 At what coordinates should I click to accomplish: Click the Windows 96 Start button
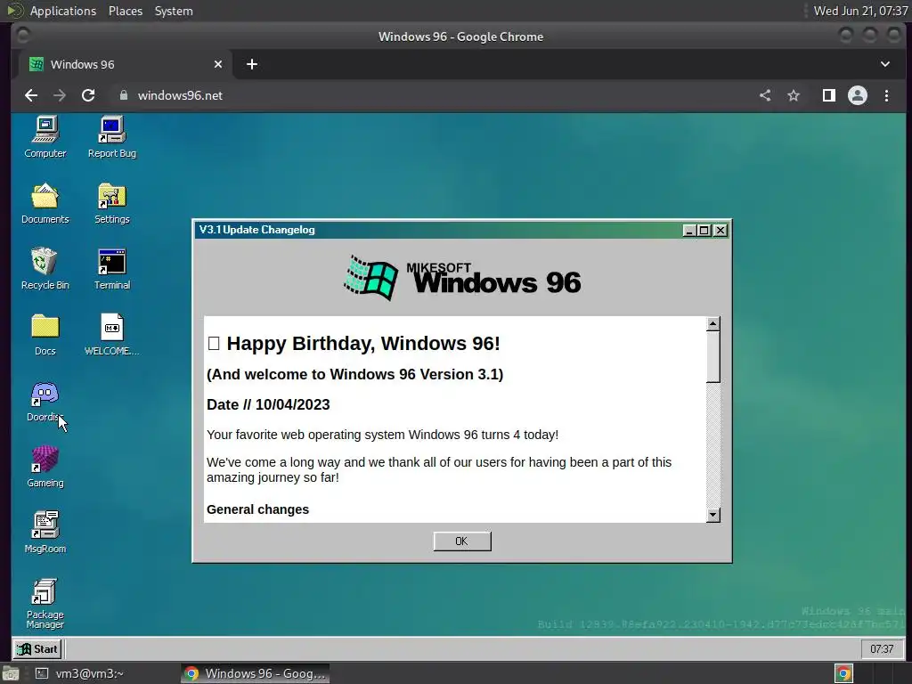click(37, 649)
